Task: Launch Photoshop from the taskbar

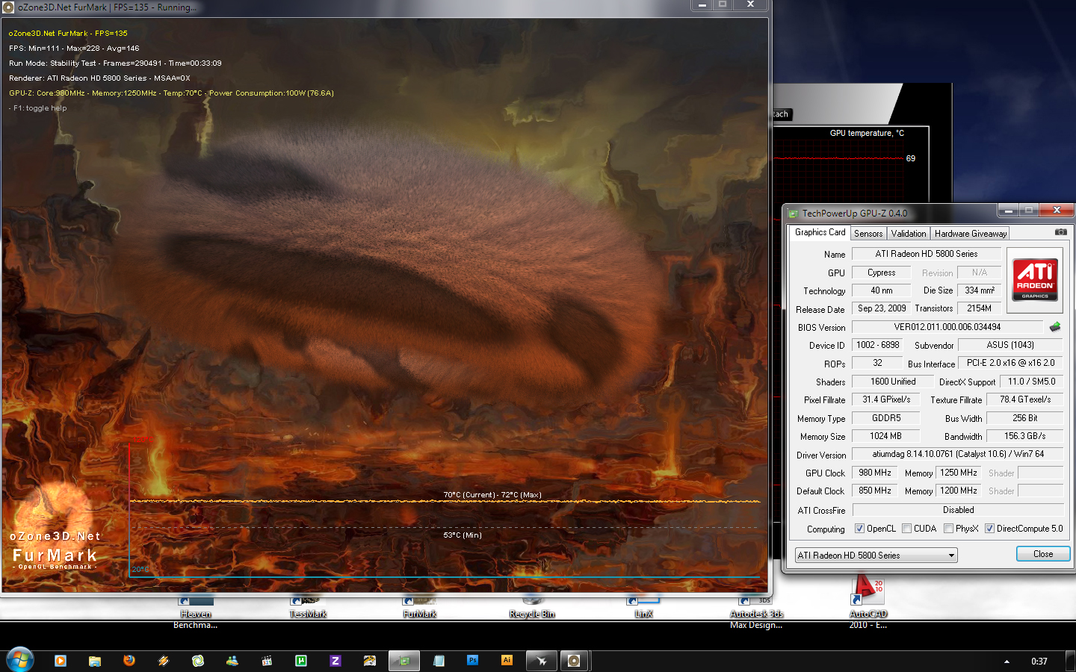Action: pyautogui.click(x=473, y=660)
